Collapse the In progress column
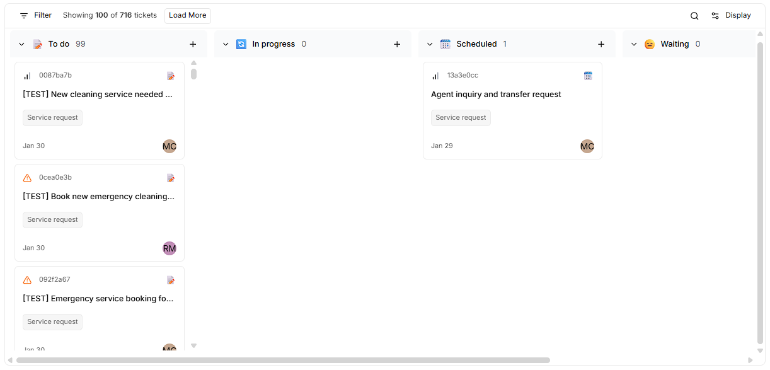The height and width of the screenshot is (370, 770). tap(226, 44)
